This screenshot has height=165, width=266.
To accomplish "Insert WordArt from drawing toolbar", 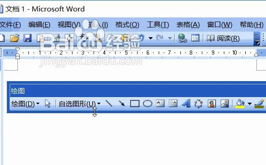I will (x=186, y=104).
